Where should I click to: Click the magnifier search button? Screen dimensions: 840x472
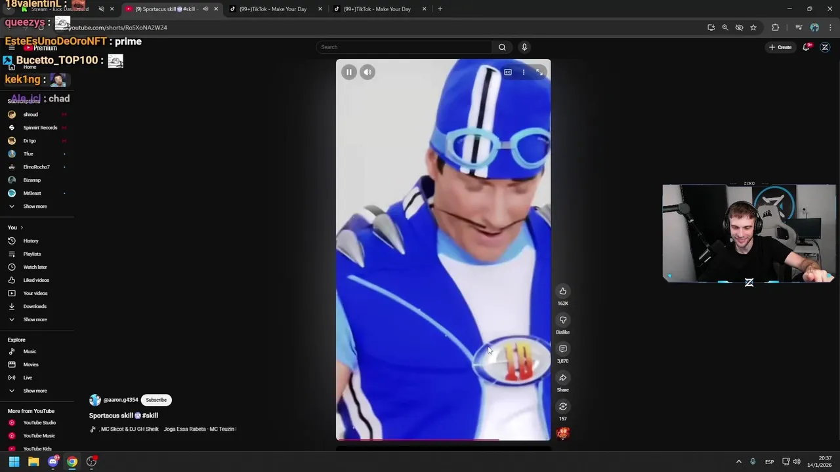[502, 47]
